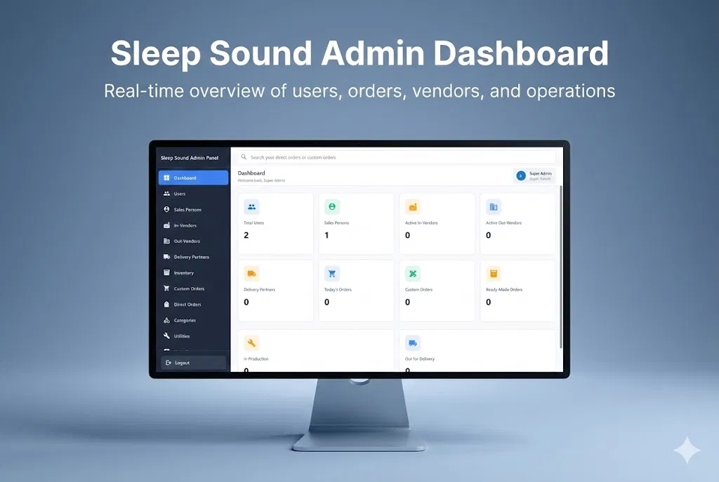
Task: Open Categories in the sidebar
Action: pos(193,320)
